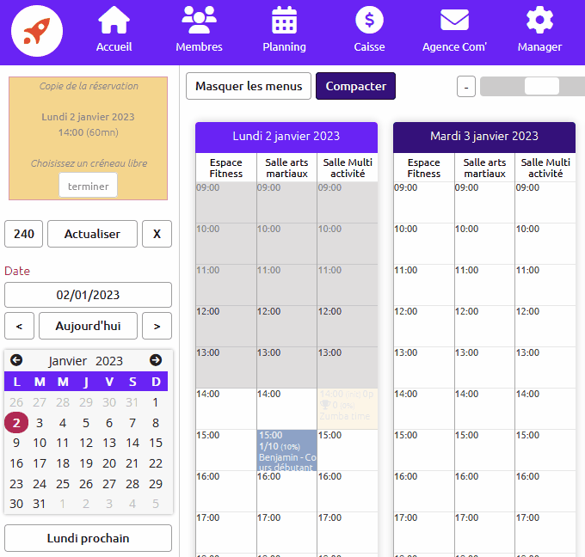Click the zoom slider handle
This screenshot has height=557, width=585.
click(541, 86)
